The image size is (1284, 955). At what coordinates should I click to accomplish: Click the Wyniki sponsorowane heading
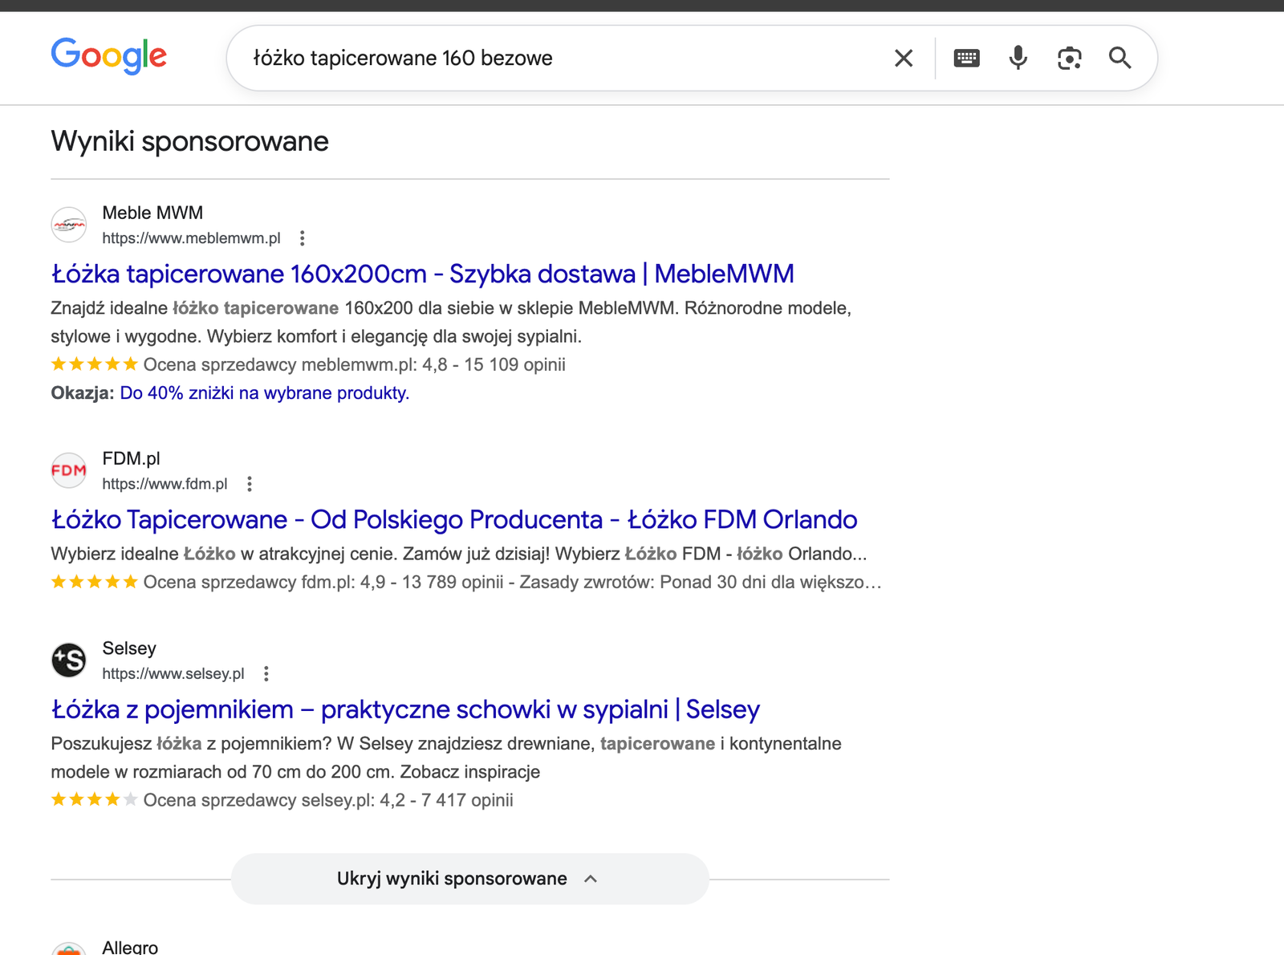click(190, 141)
